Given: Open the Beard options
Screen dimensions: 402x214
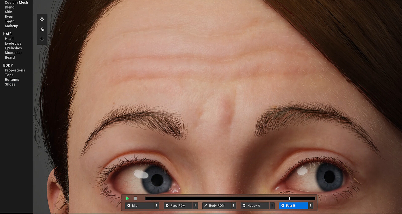Looking at the screenshot, I should pyautogui.click(x=10, y=57).
